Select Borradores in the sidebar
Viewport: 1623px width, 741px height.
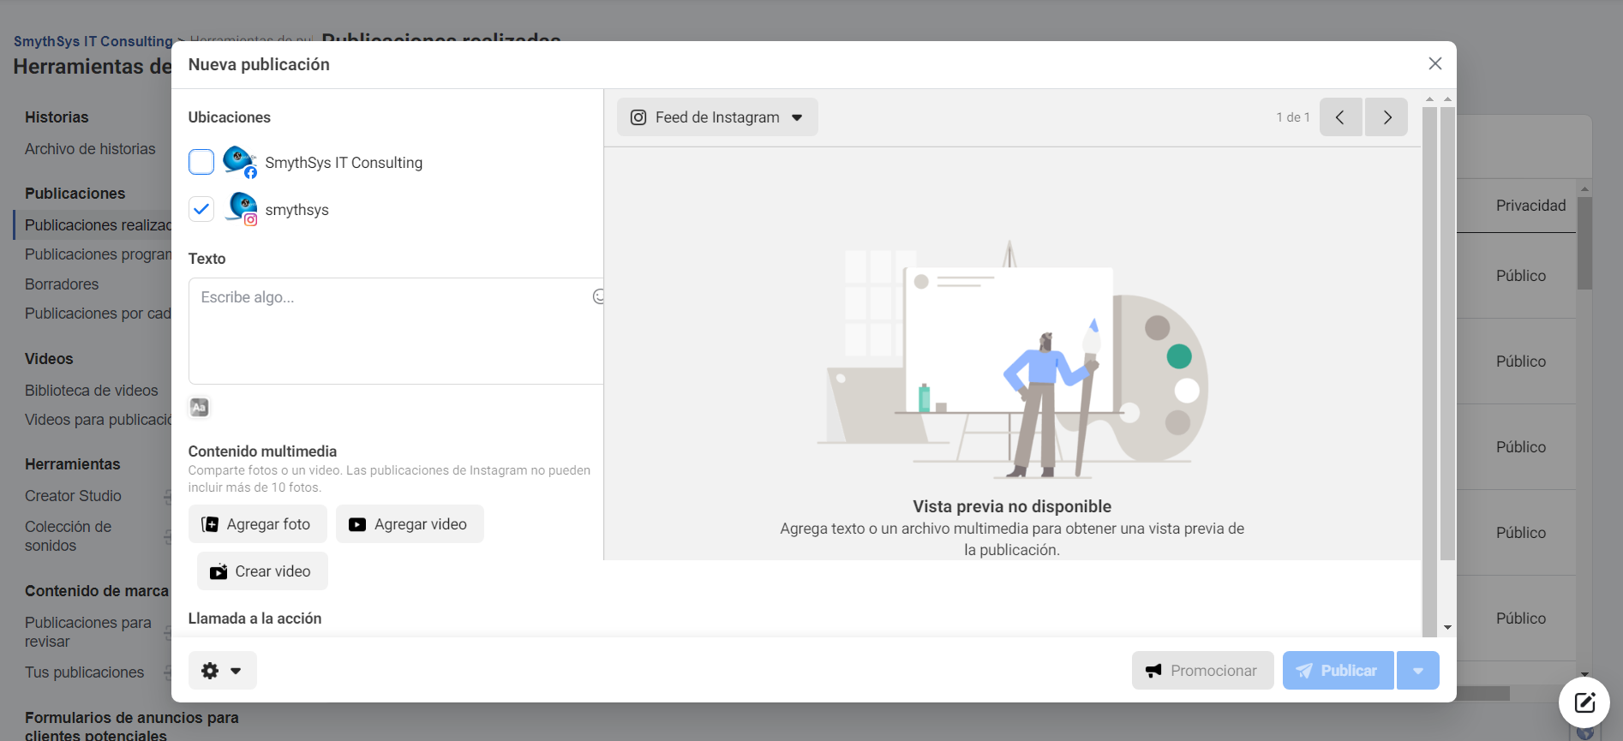(x=62, y=284)
